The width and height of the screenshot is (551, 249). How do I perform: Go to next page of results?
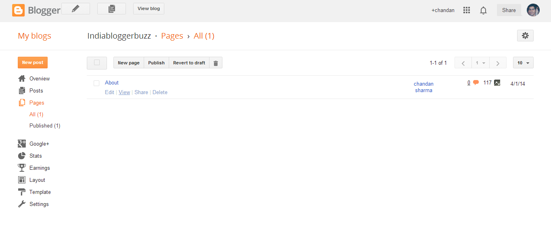point(498,63)
